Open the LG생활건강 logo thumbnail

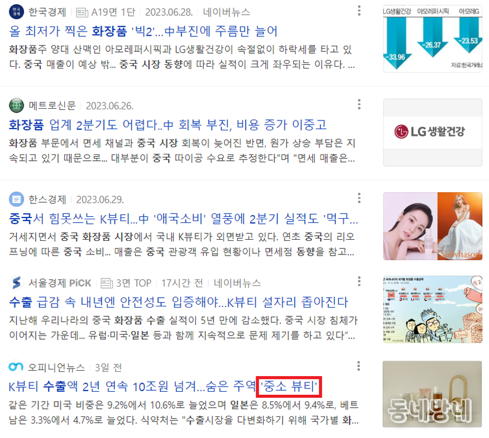pos(433,132)
